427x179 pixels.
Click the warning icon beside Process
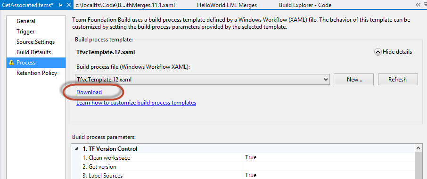(11, 63)
